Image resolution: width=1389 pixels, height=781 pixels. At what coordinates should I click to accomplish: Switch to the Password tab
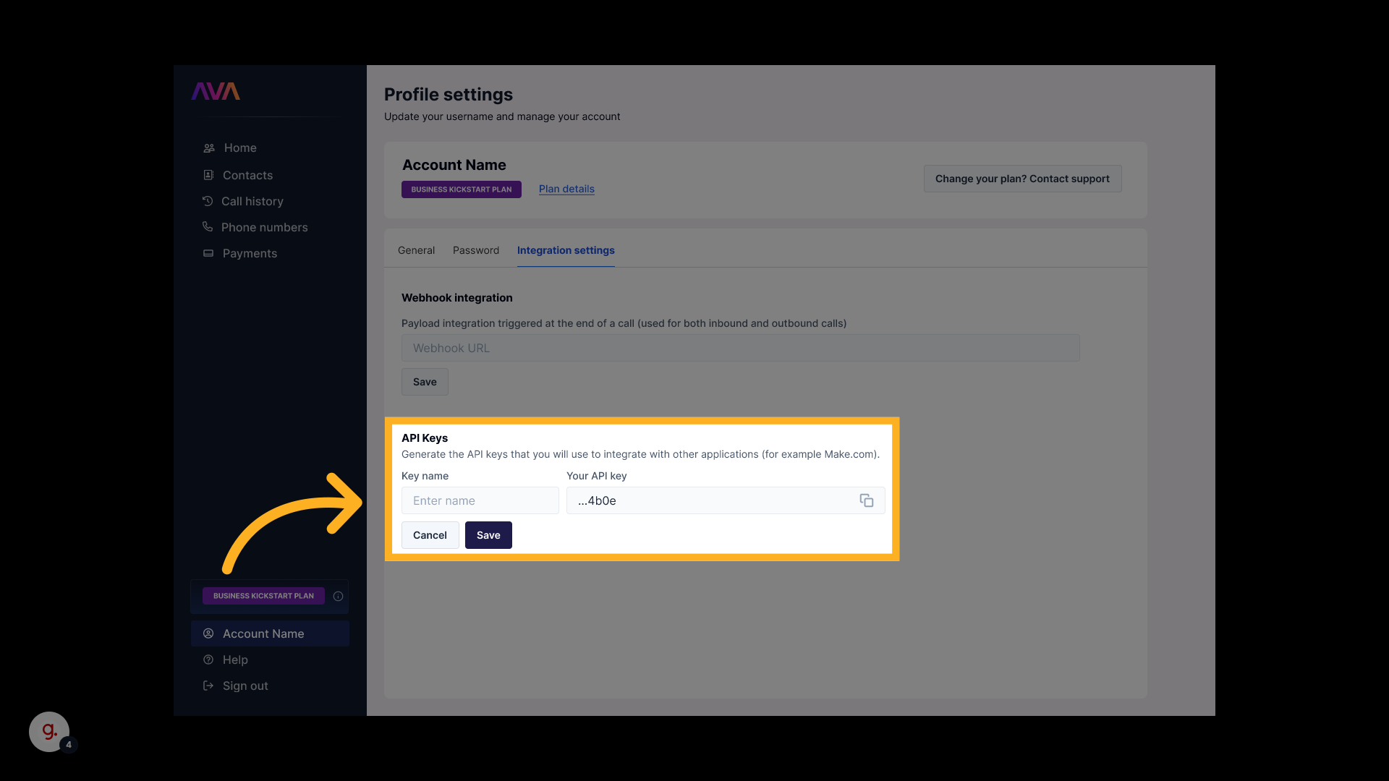coord(475,250)
